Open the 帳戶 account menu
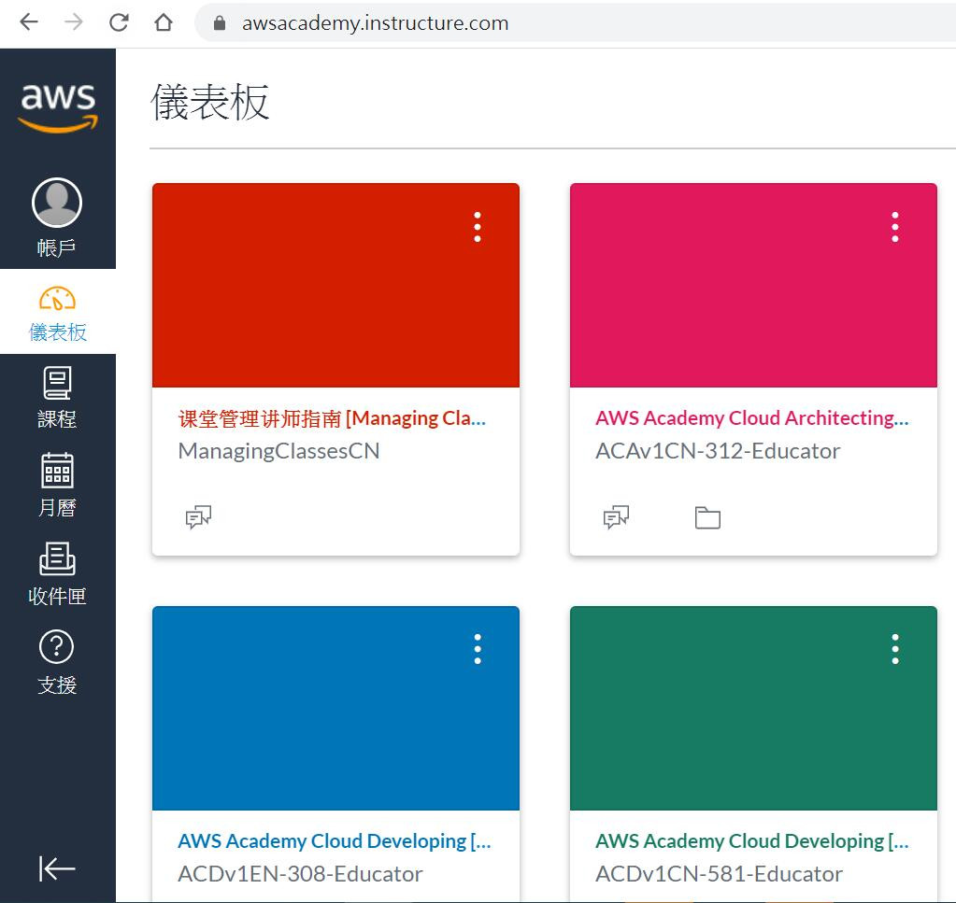This screenshot has width=956, height=903. (x=57, y=218)
